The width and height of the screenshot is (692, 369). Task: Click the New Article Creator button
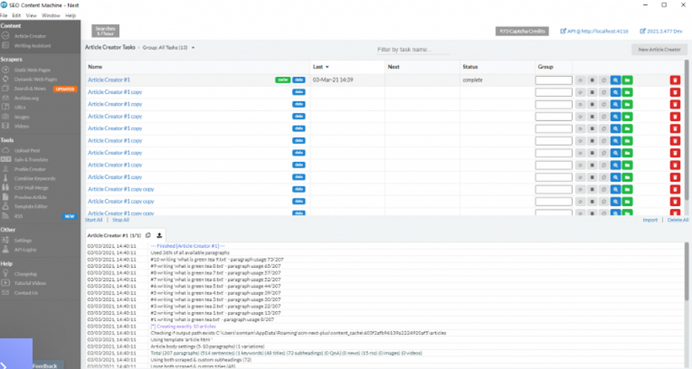659,49
